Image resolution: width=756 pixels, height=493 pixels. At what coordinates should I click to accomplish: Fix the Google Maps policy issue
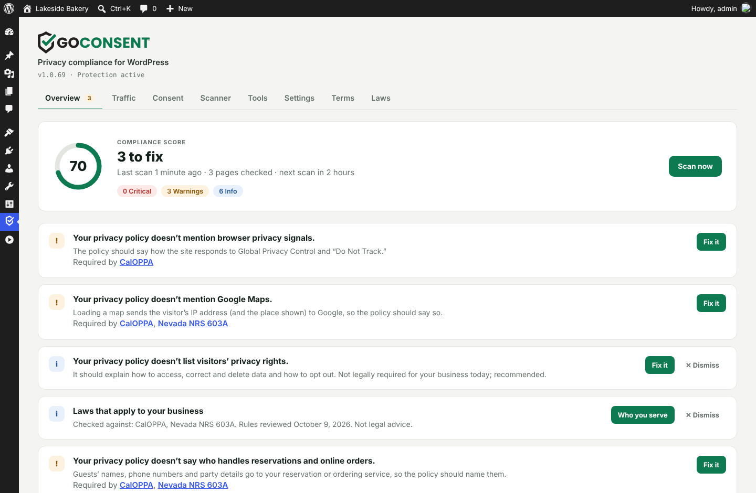[711, 303]
